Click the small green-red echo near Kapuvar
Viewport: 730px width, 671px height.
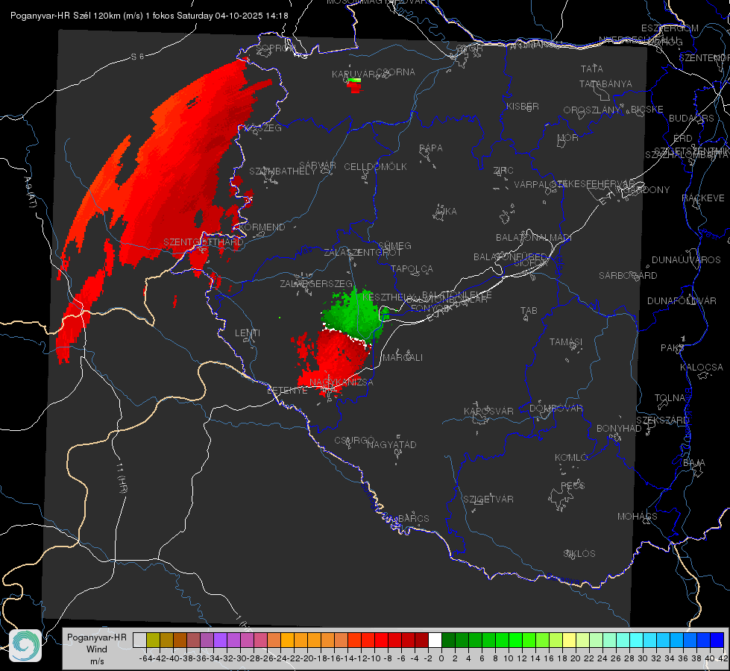click(x=355, y=85)
